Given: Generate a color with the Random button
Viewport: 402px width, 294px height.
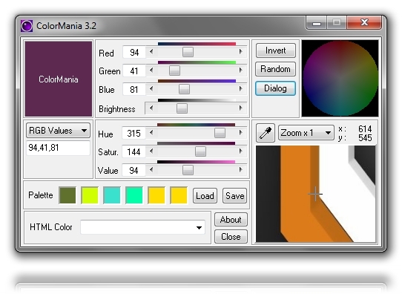Looking at the screenshot, I should [x=276, y=69].
